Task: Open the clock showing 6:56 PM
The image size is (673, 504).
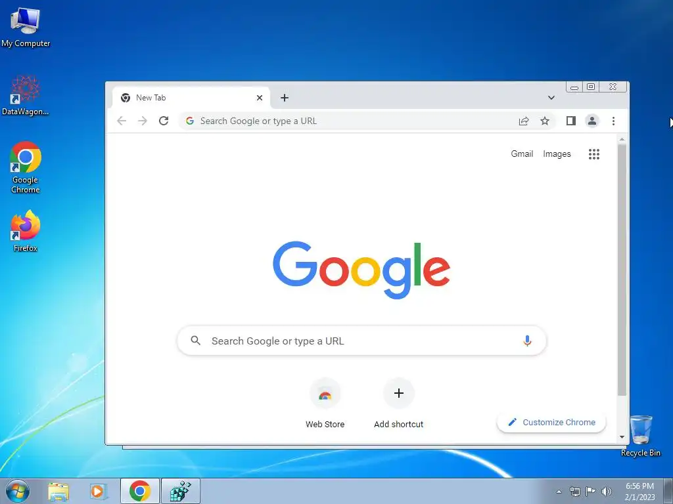Action: [639, 492]
